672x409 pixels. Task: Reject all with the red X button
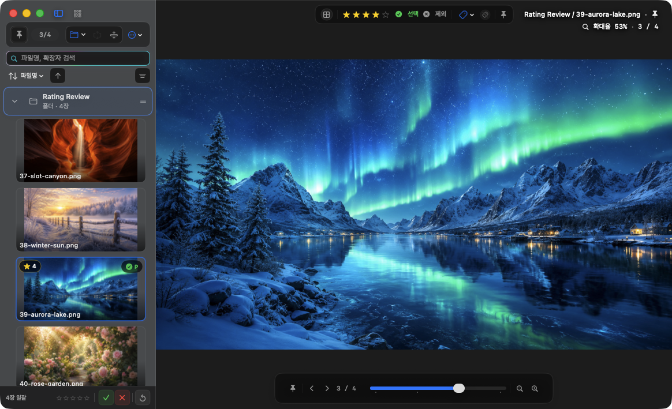[122, 398]
